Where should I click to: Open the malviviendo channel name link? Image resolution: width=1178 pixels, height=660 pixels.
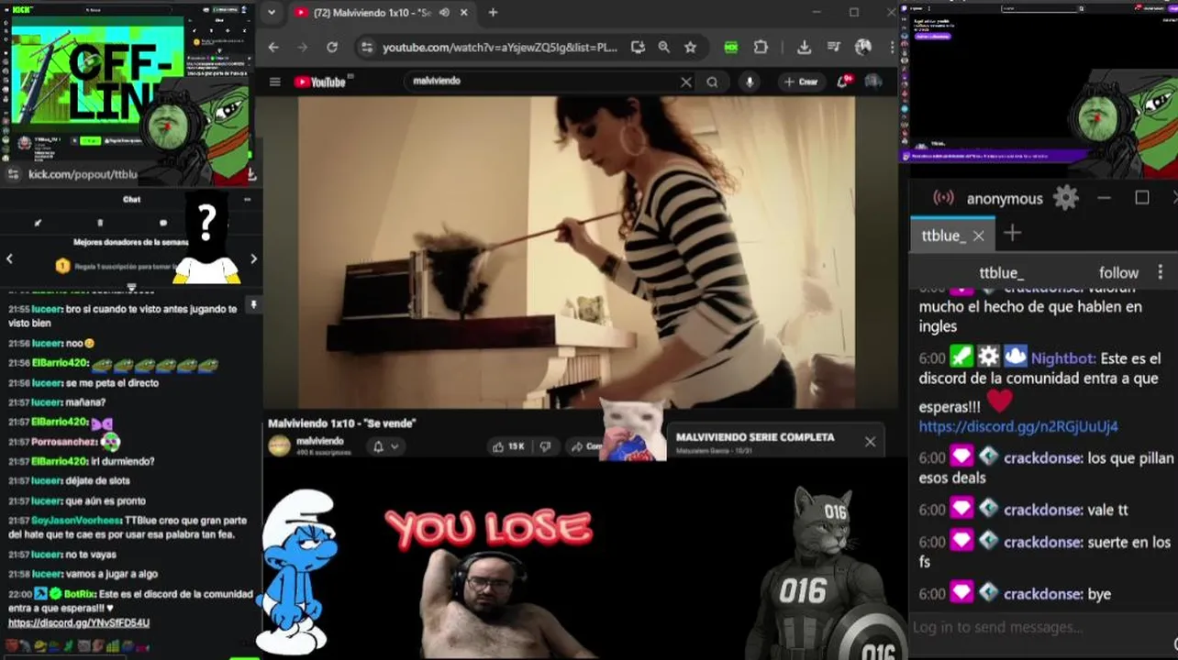[x=320, y=441]
